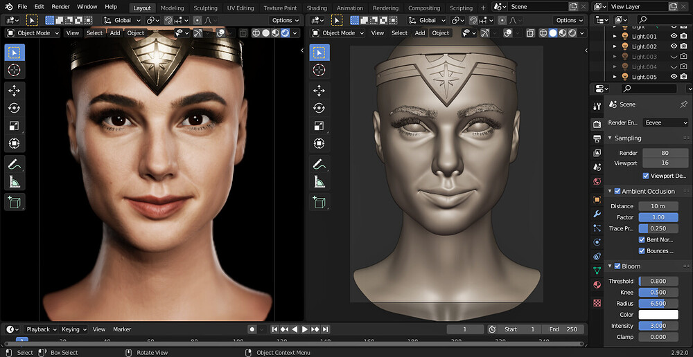Select the Cursor tool in left viewport
The height and width of the screenshot is (357, 693).
point(15,70)
